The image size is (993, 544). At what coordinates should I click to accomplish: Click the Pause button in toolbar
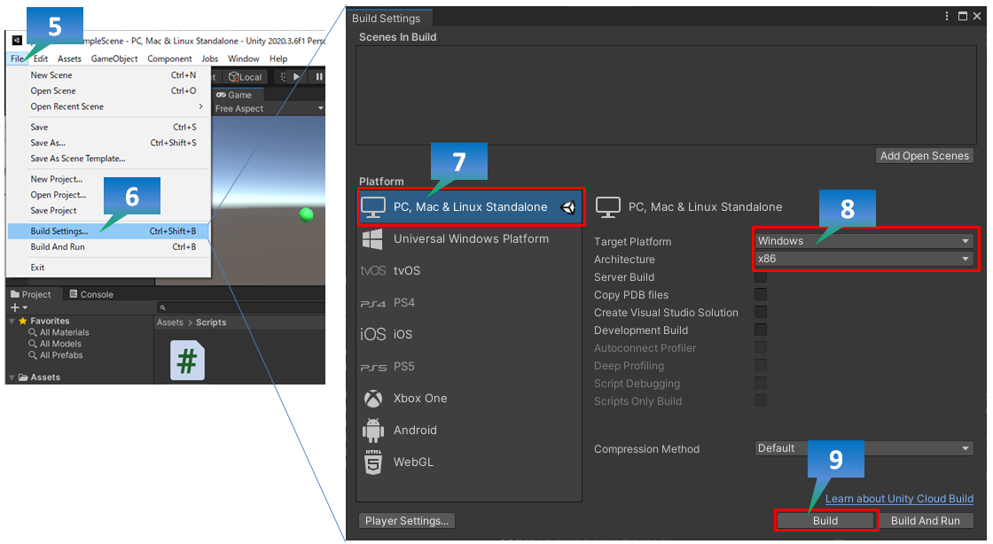[x=318, y=77]
